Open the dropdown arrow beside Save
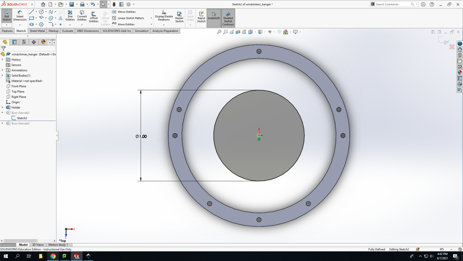The image size is (463, 261). [77, 4]
